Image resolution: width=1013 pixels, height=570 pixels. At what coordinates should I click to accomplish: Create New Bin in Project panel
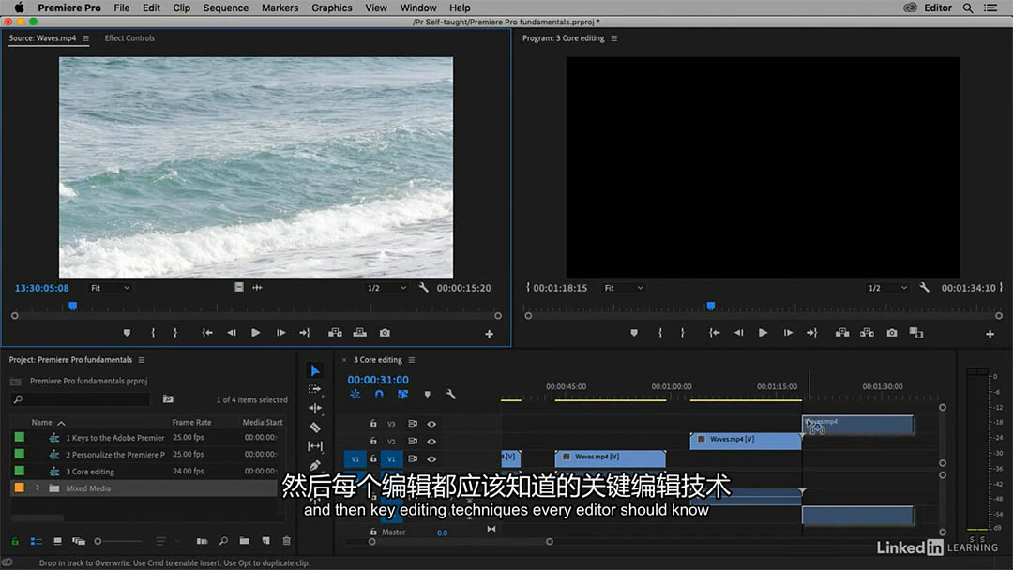click(244, 541)
